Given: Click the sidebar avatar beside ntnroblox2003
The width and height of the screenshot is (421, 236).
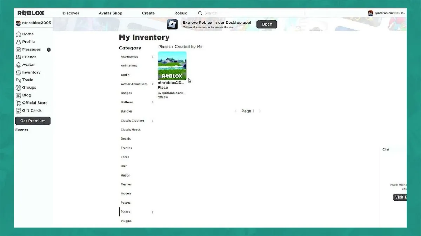Looking at the screenshot, I should (19, 23).
